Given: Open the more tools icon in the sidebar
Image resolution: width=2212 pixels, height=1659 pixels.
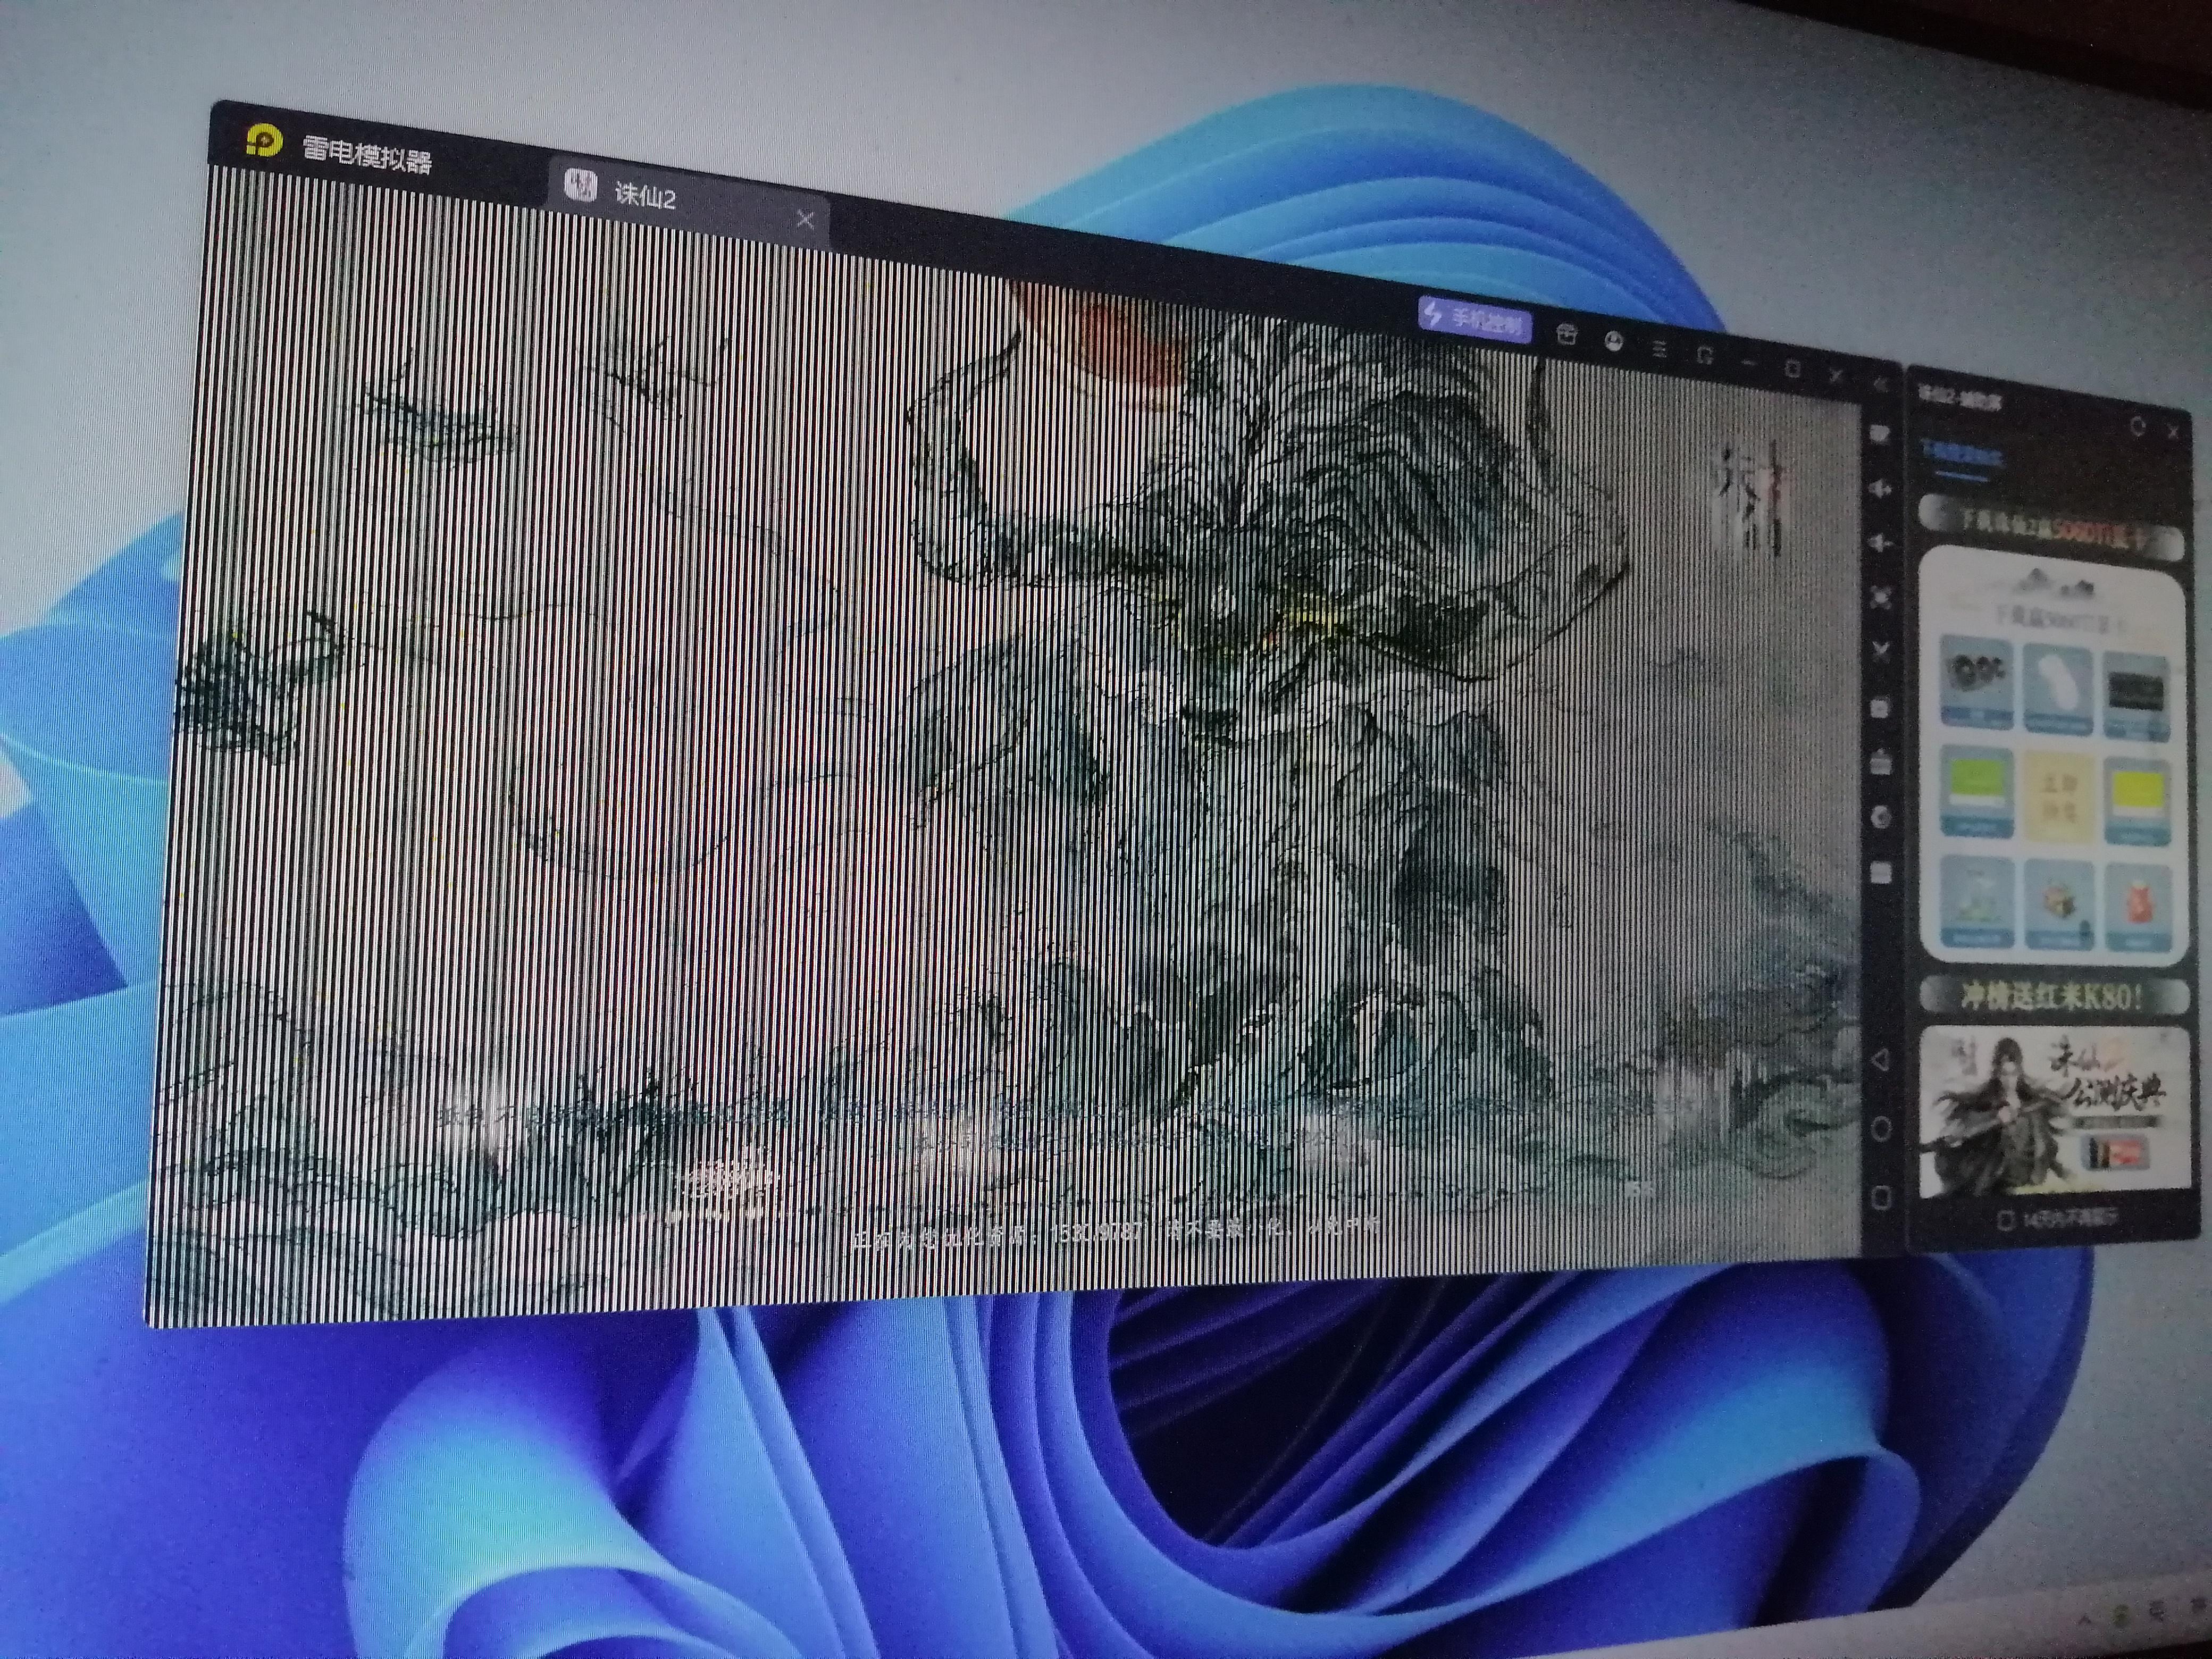Looking at the screenshot, I should [x=1881, y=872].
